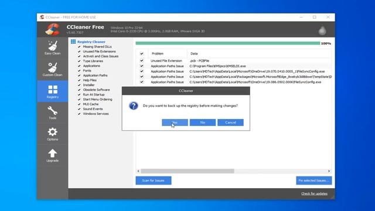Select the .pcb - PCBFile data cell
The width and height of the screenshot is (375, 211).
tap(199, 61)
